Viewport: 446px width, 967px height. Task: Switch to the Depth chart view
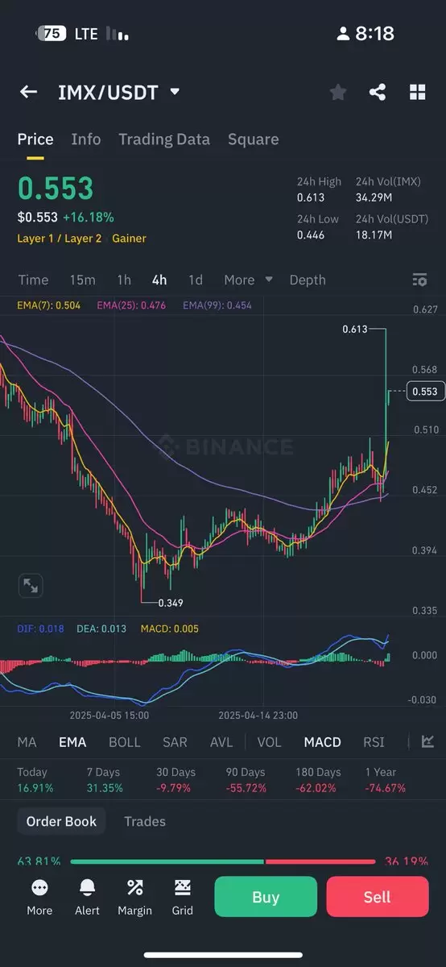pos(308,280)
